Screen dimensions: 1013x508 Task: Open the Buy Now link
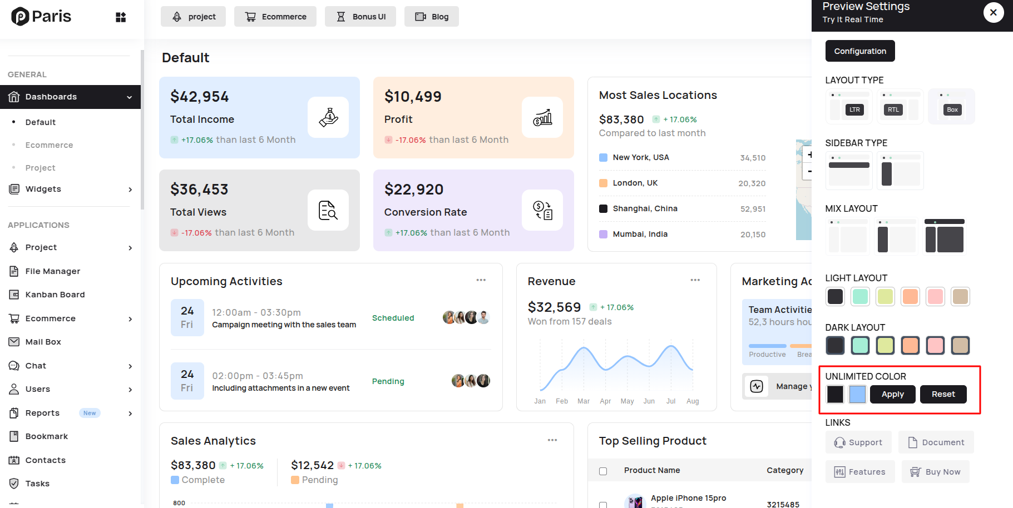(936, 472)
